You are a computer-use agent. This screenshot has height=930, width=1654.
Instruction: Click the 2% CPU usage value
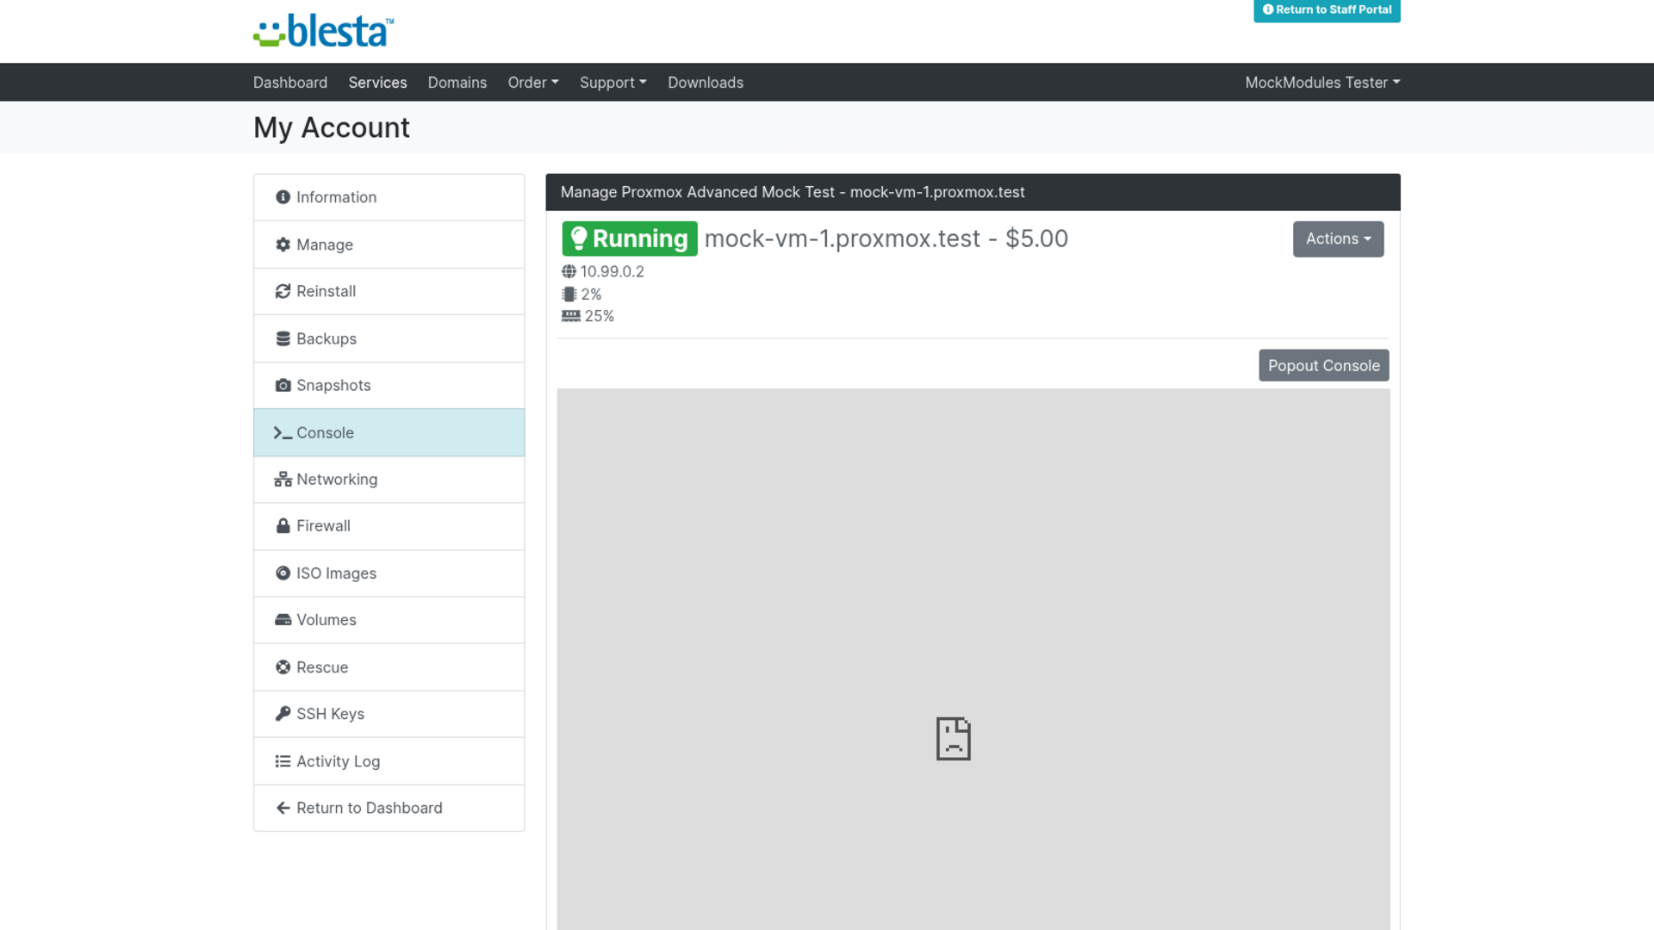591,294
